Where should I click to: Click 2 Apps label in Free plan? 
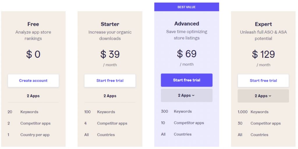tap(33, 96)
